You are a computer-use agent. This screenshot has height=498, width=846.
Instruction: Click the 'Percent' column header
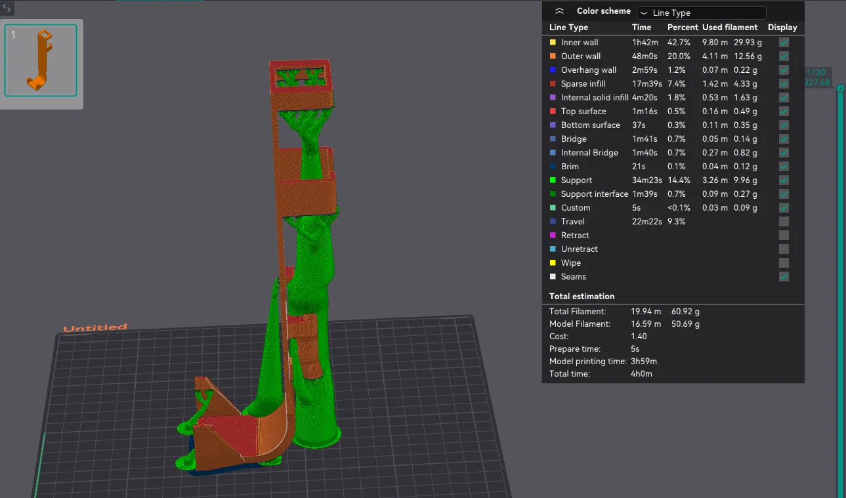tap(682, 28)
